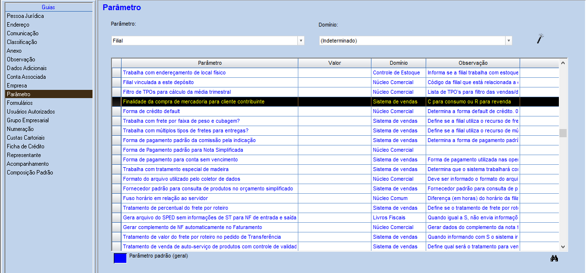Click the Valor column header

335,63
